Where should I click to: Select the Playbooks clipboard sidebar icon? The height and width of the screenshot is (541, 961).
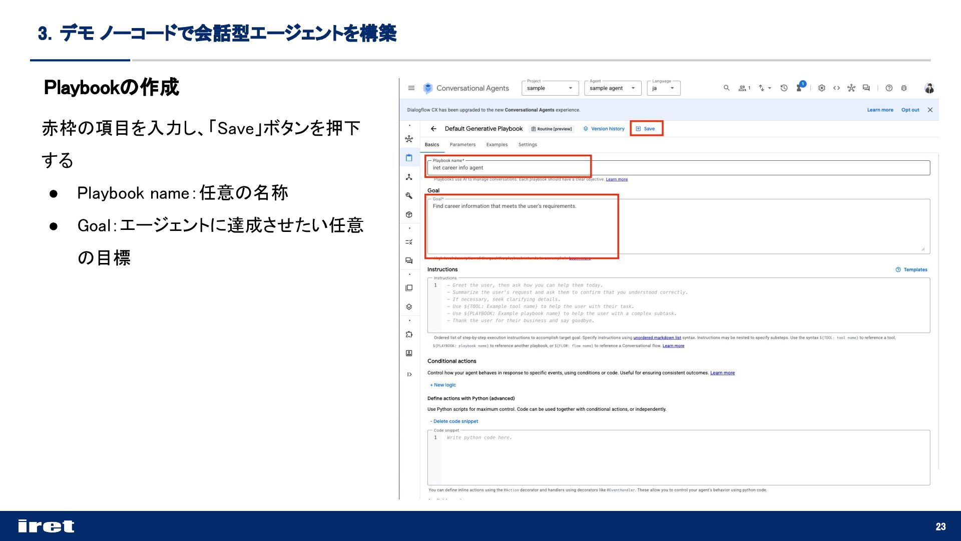point(409,158)
